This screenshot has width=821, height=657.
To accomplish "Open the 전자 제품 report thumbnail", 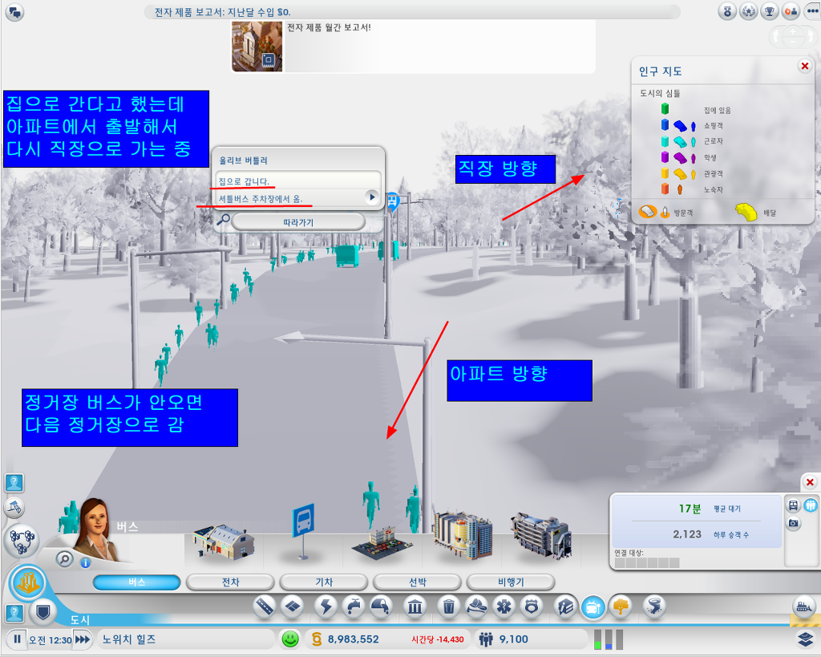I will click(257, 47).
